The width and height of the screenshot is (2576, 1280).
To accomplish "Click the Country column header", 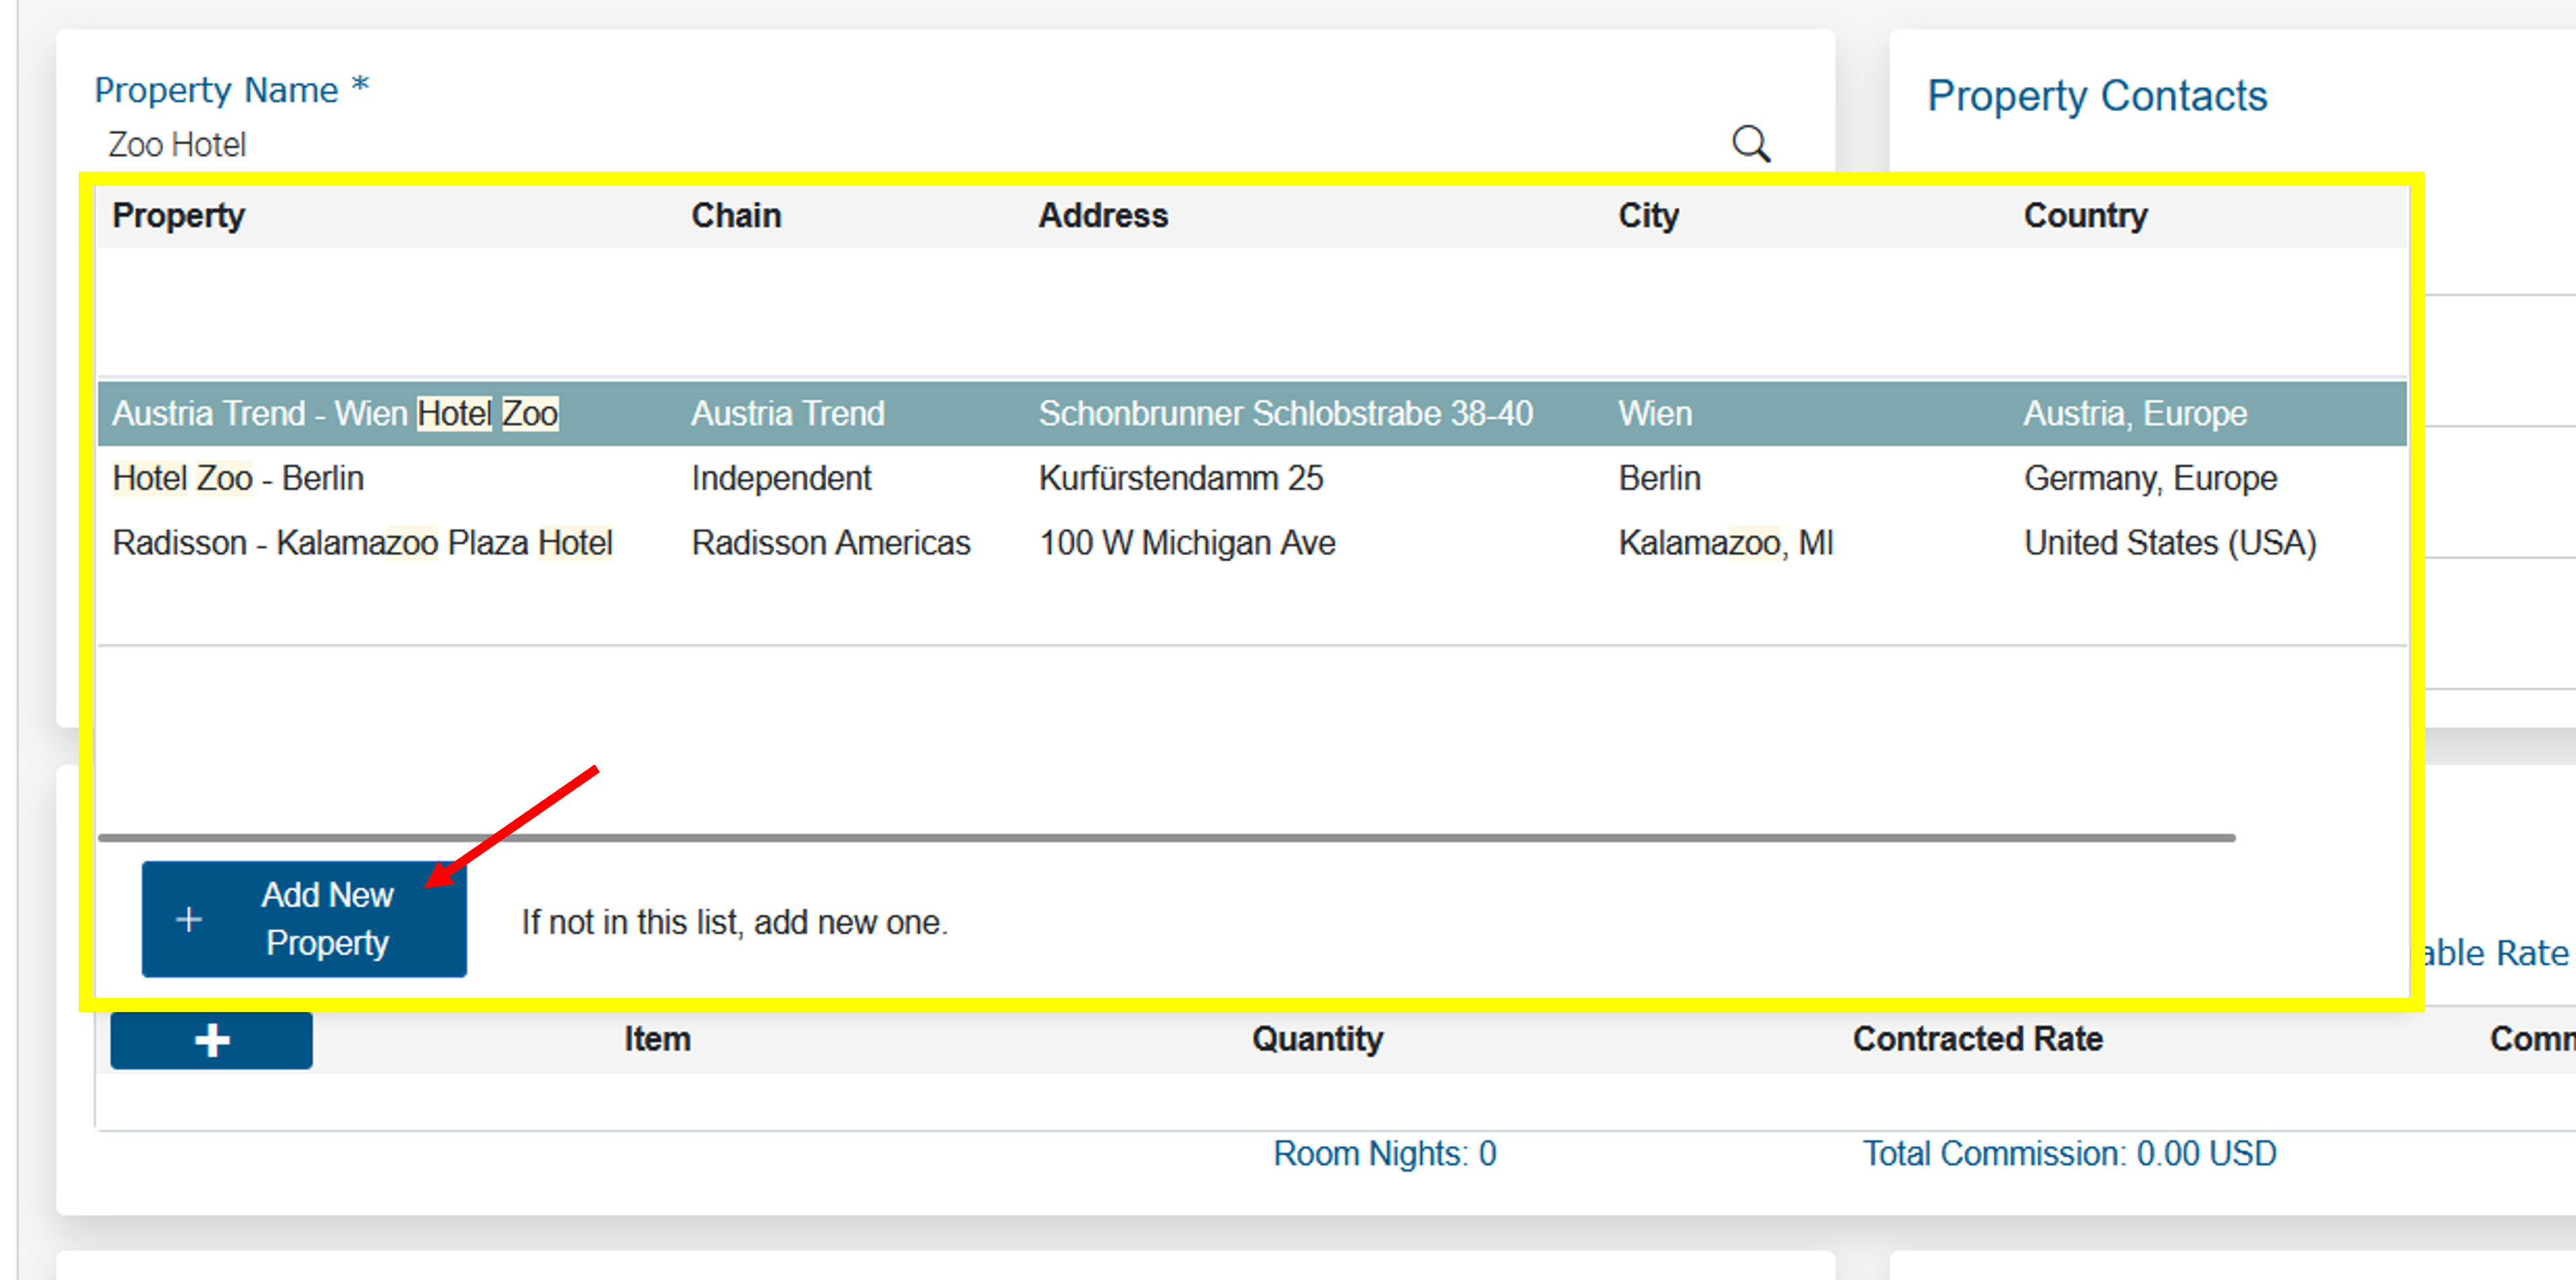I will point(2085,215).
